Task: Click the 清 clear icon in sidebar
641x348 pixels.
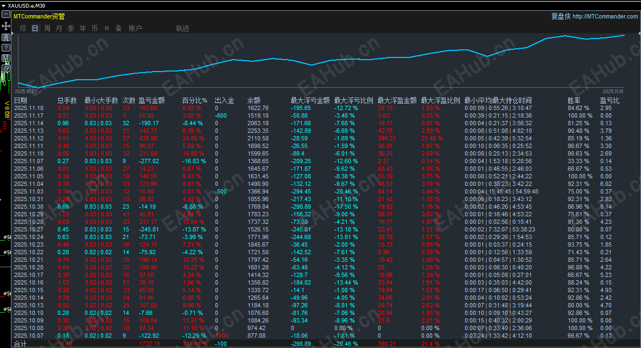Action: 6,37
